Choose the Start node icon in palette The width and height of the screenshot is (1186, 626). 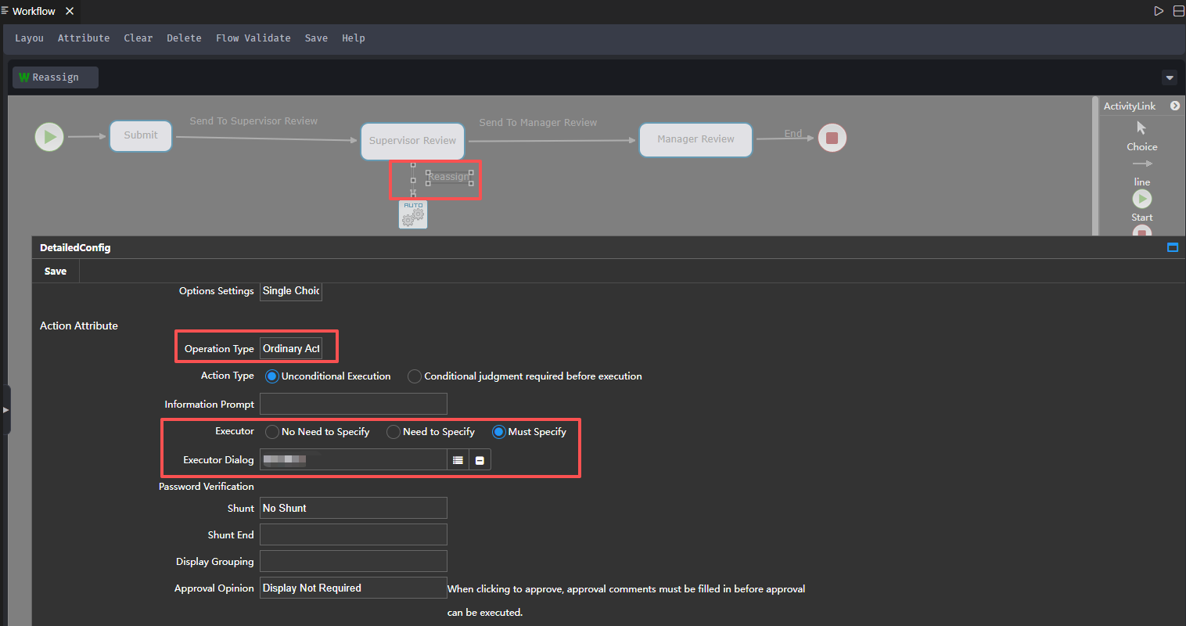(x=1141, y=199)
